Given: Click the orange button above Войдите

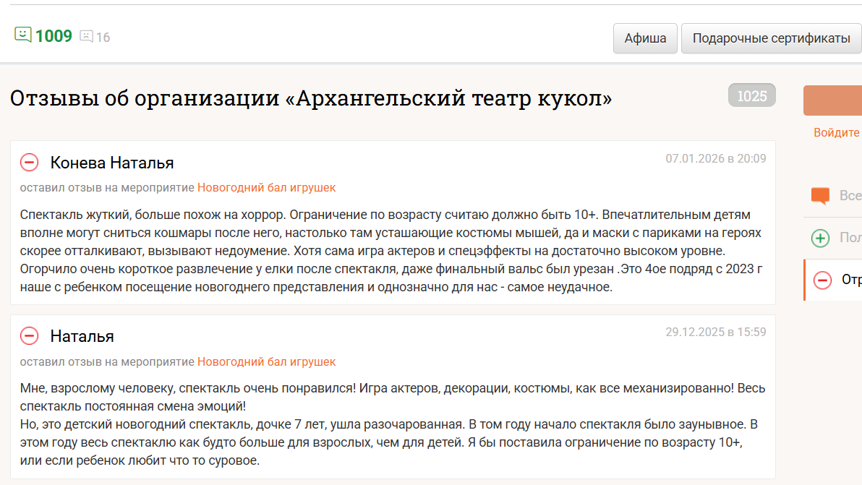Looking at the screenshot, I should click(x=833, y=100).
